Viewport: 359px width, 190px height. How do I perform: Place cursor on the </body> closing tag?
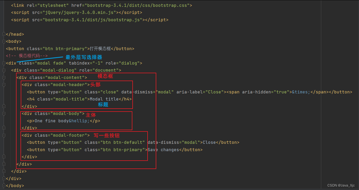click(x=15, y=186)
